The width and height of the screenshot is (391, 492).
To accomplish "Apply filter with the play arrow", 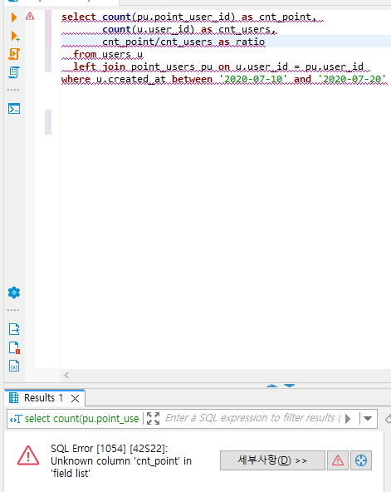I will click(x=348, y=418).
